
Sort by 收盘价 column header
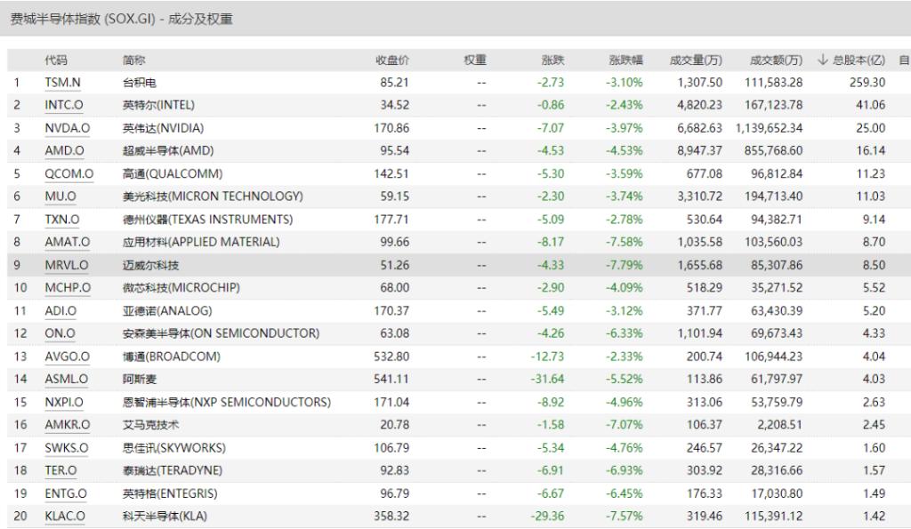coord(392,60)
